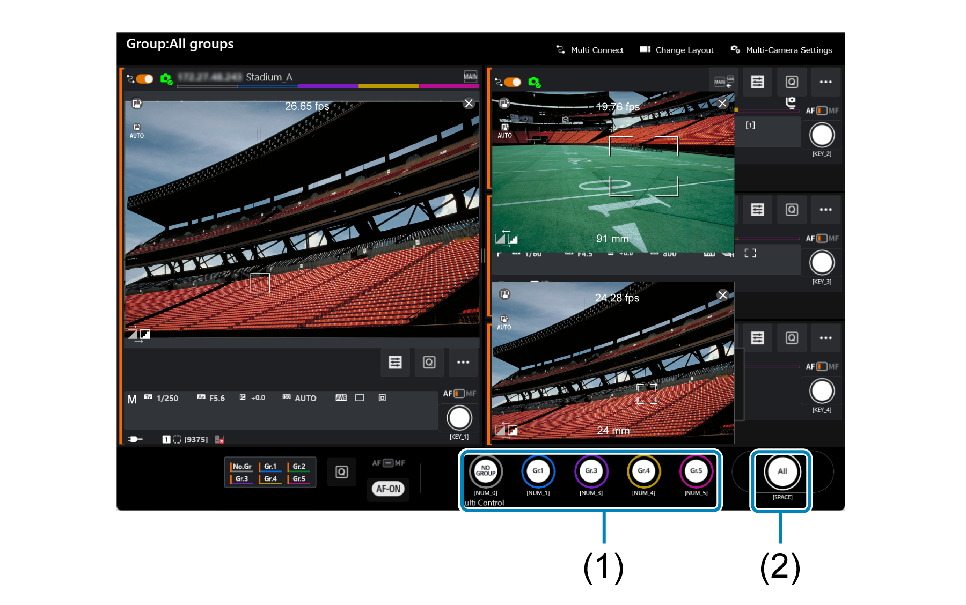The width and height of the screenshot is (966, 605).
Task: Open second camera more options menu
Action: pyautogui.click(x=826, y=82)
